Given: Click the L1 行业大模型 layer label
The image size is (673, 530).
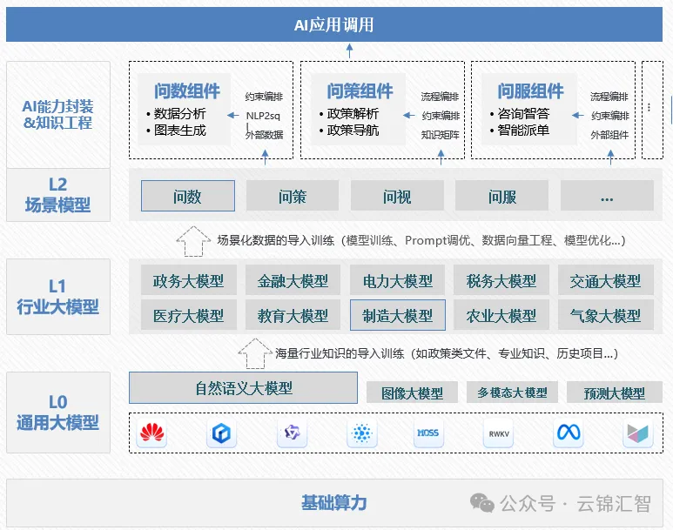Looking at the screenshot, I should click(57, 297).
